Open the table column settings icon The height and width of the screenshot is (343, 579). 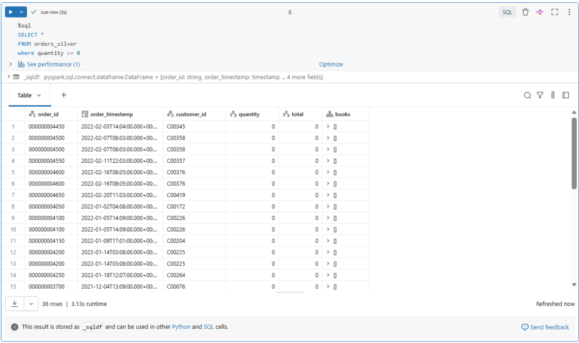coord(553,95)
